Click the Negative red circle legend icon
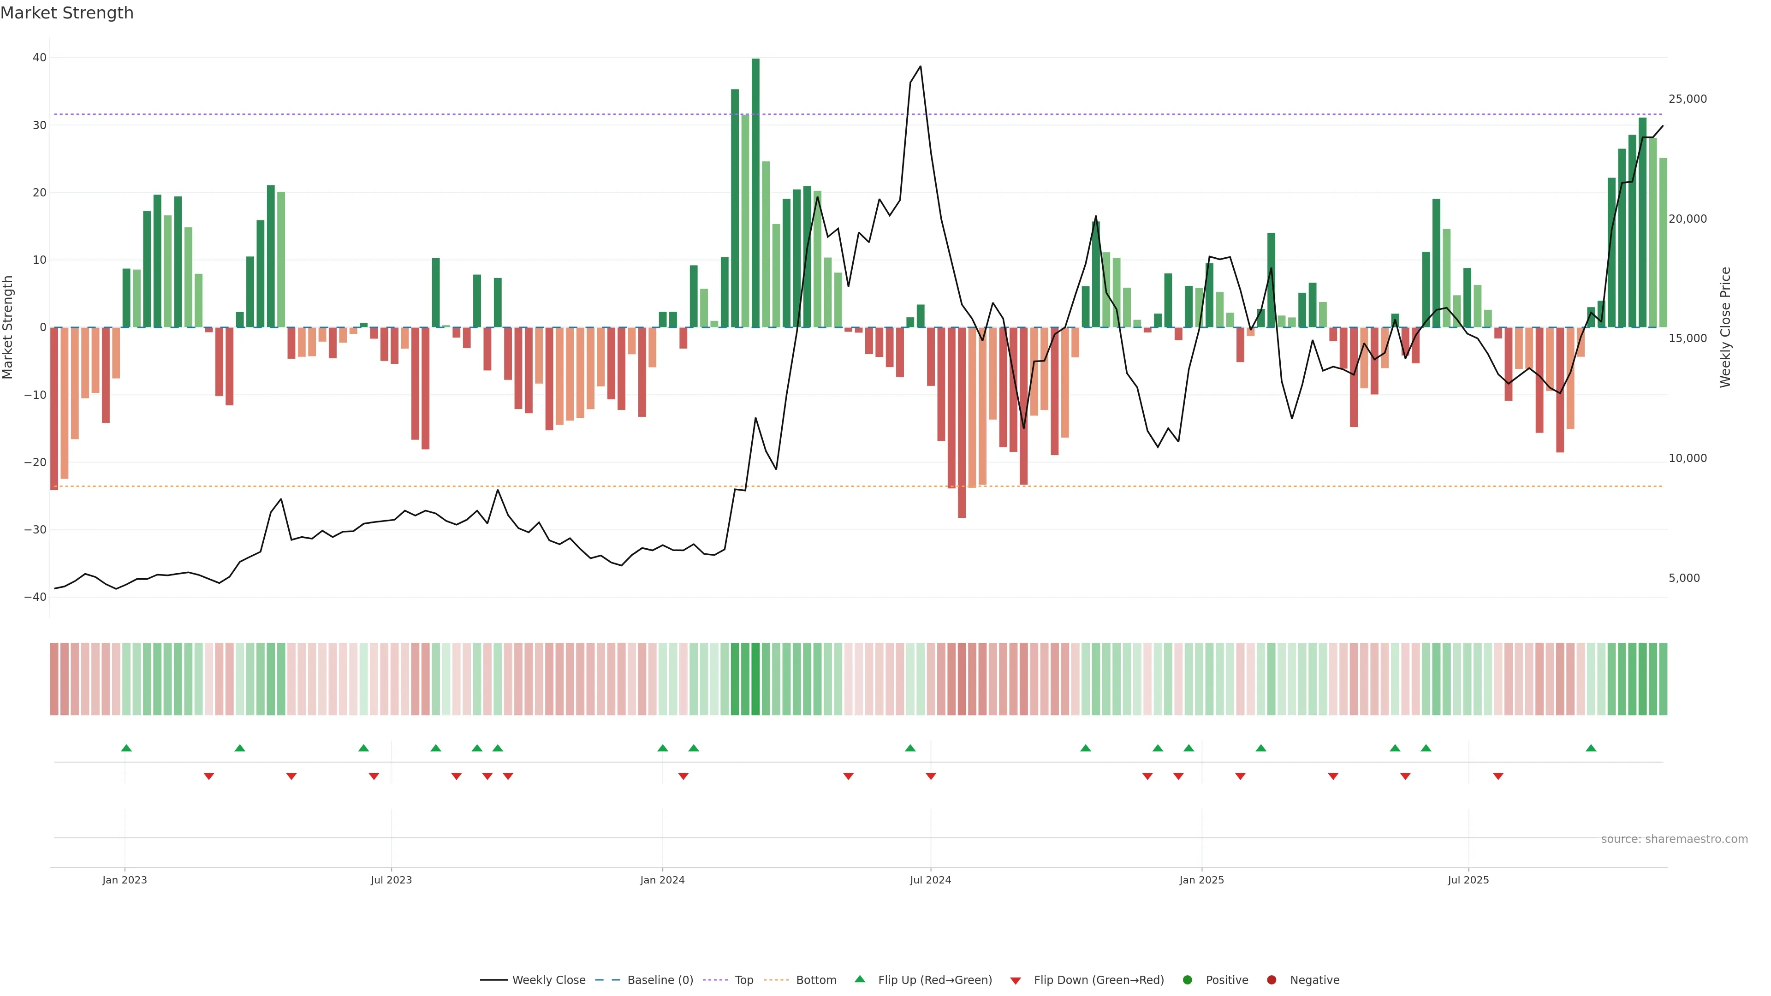Screen dimensions: 1771x996 pos(1271,979)
